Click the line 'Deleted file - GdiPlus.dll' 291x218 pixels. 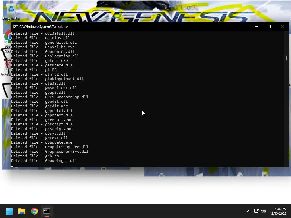point(40,38)
